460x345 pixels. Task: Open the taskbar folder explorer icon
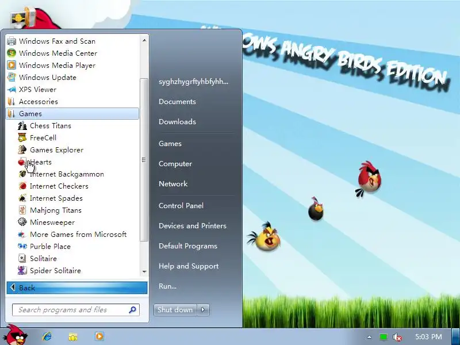click(x=73, y=337)
